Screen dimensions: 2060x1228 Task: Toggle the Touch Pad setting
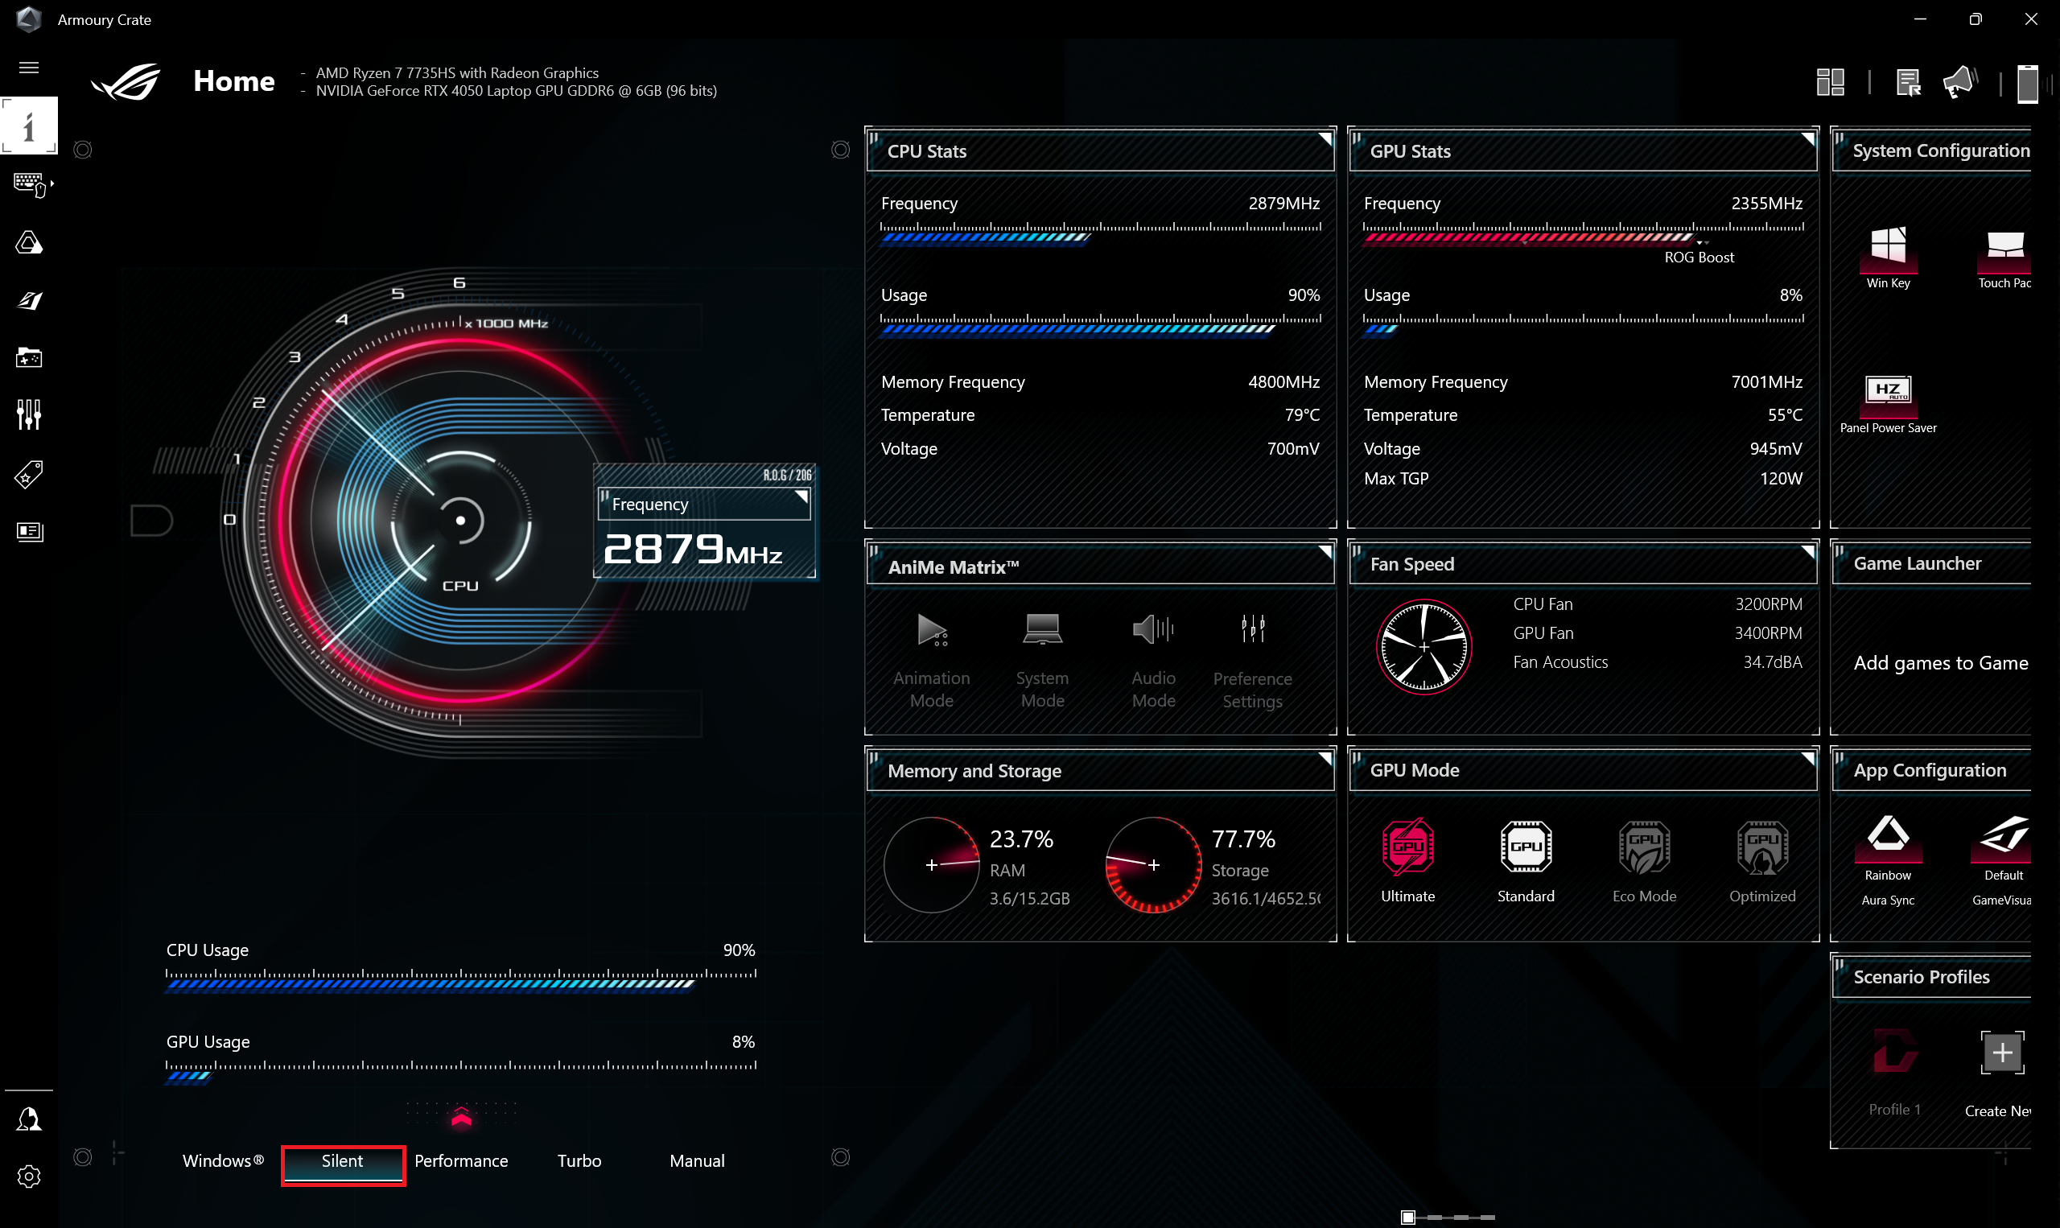2004,257
